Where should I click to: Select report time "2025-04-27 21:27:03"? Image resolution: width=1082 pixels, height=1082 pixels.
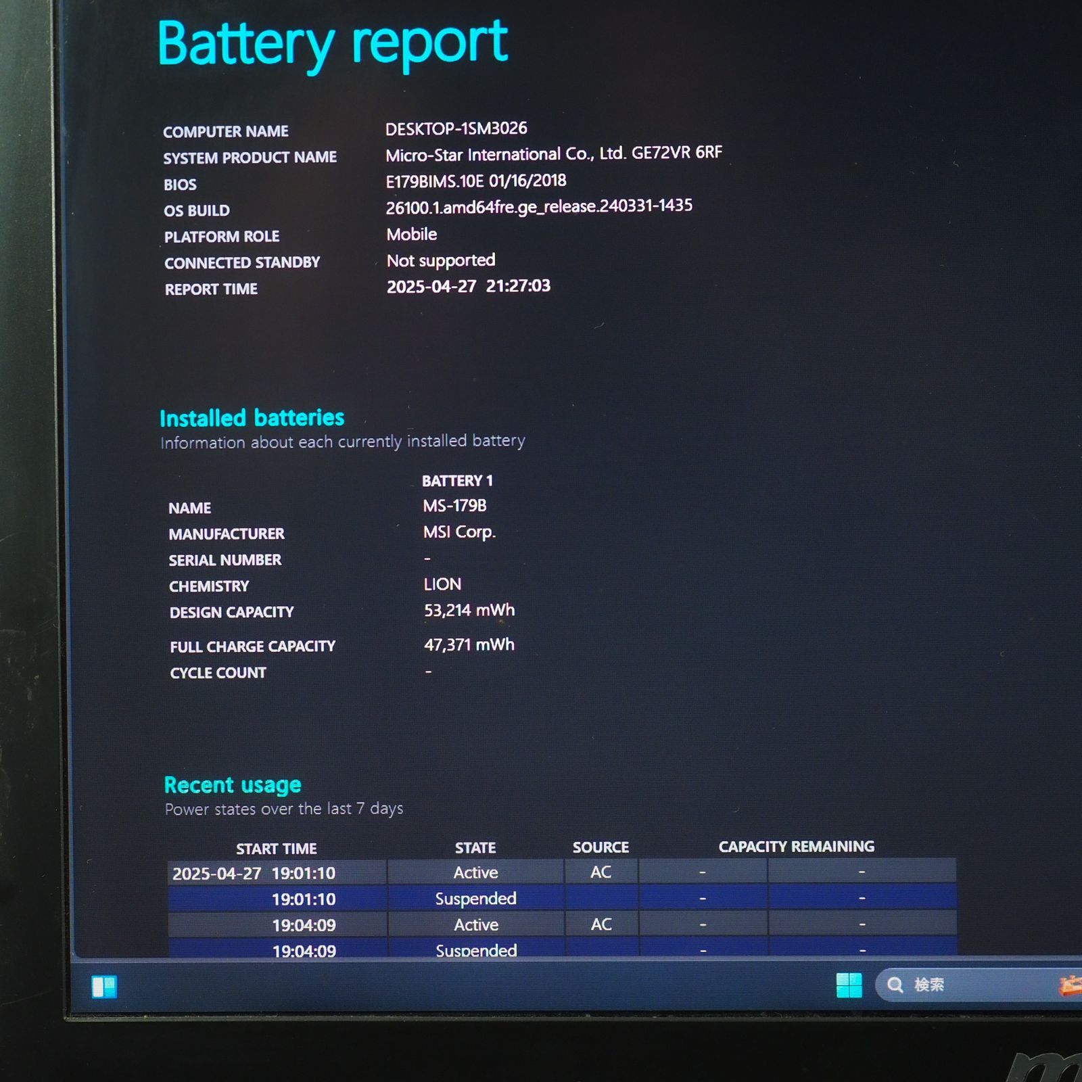[x=469, y=287]
